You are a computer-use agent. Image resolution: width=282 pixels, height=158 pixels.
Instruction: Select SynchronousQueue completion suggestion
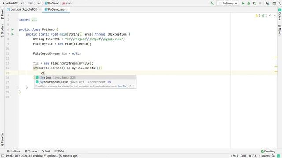click(x=85, y=82)
